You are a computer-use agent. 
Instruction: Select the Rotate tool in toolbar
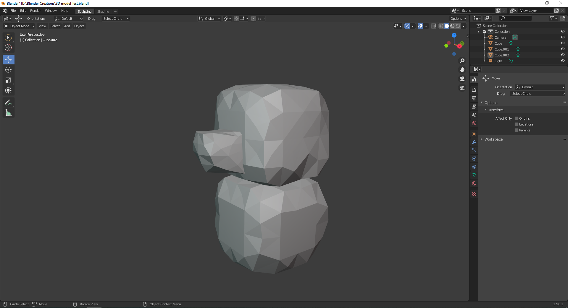[8, 70]
